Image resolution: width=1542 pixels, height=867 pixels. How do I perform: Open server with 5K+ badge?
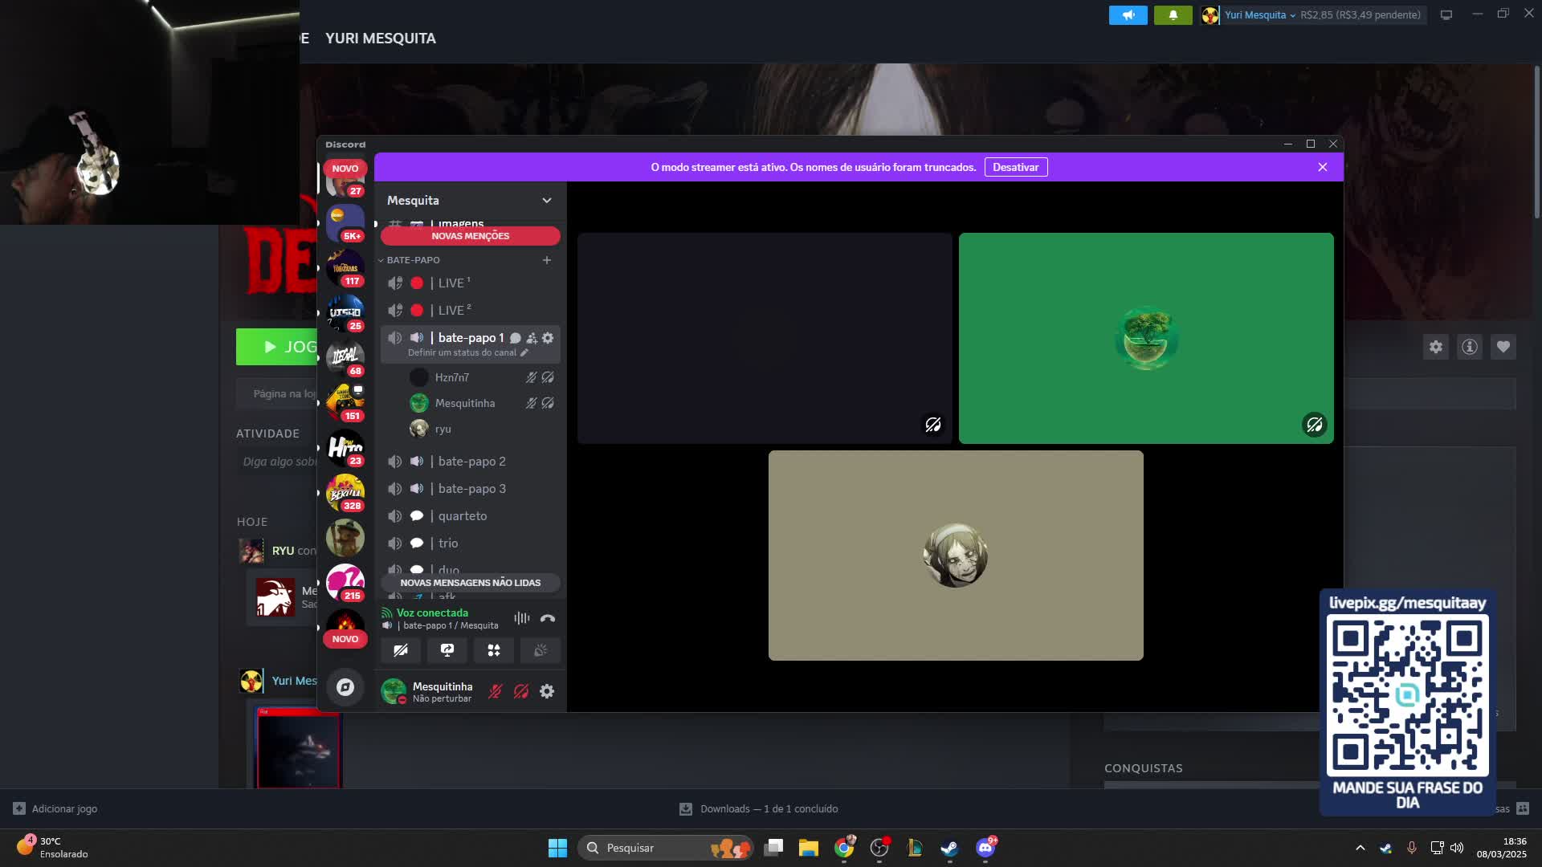345,223
